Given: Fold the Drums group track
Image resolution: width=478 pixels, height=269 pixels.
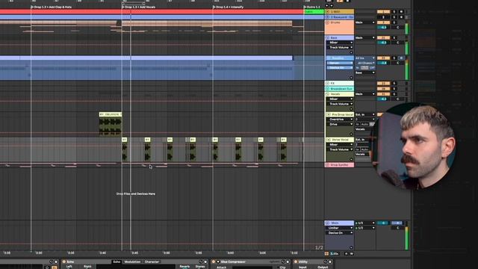Looking at the screenshot, I should click(328, 22).
